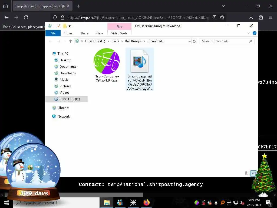The image size is (277, 208).
Task: Switch to large icons view in Explorer
Action: click(253, 173)
